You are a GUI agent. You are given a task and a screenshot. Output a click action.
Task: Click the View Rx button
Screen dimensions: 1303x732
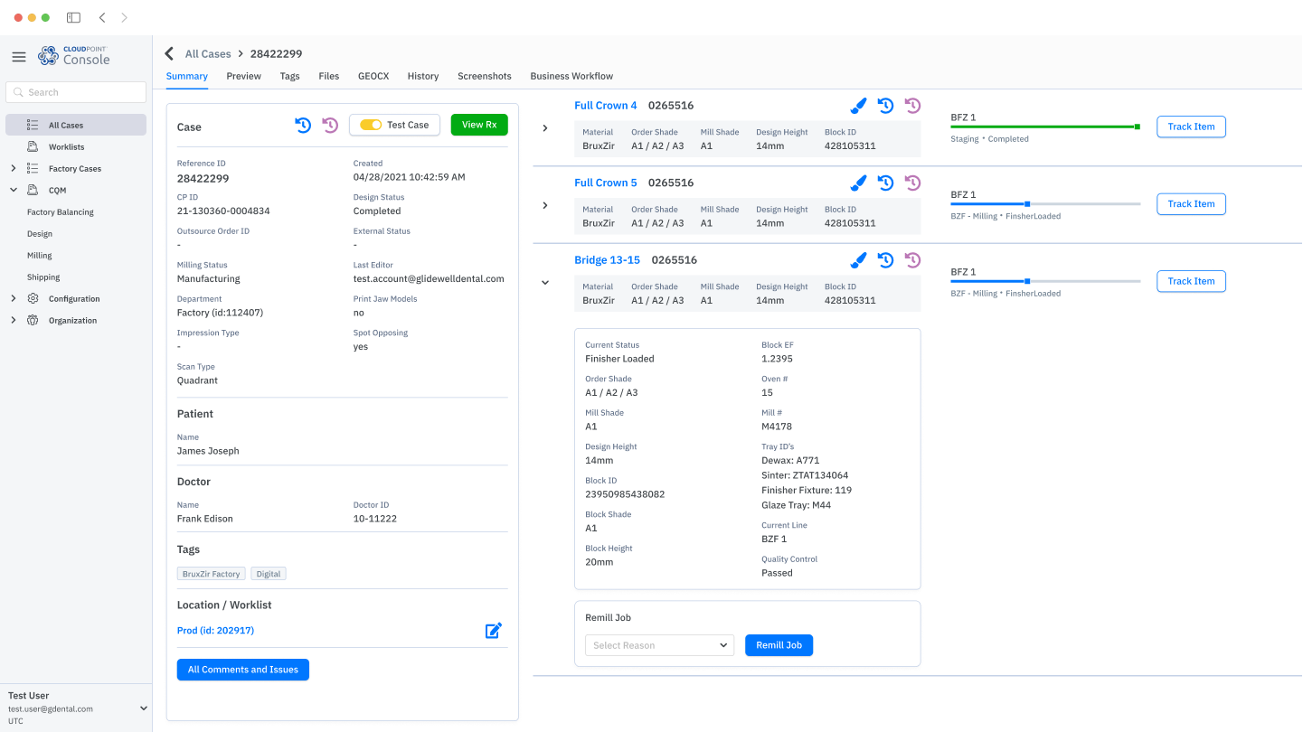tap(478, 125)
